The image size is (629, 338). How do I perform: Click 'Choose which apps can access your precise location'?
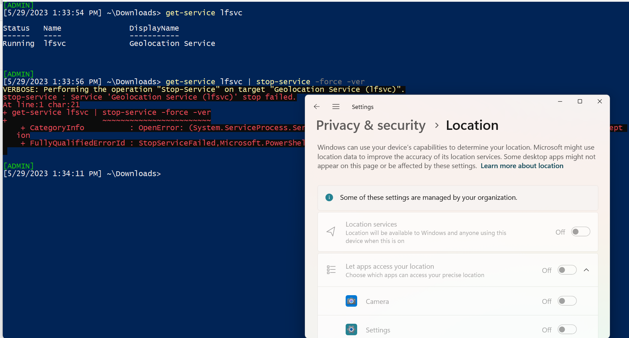click(x=415, y=275)
